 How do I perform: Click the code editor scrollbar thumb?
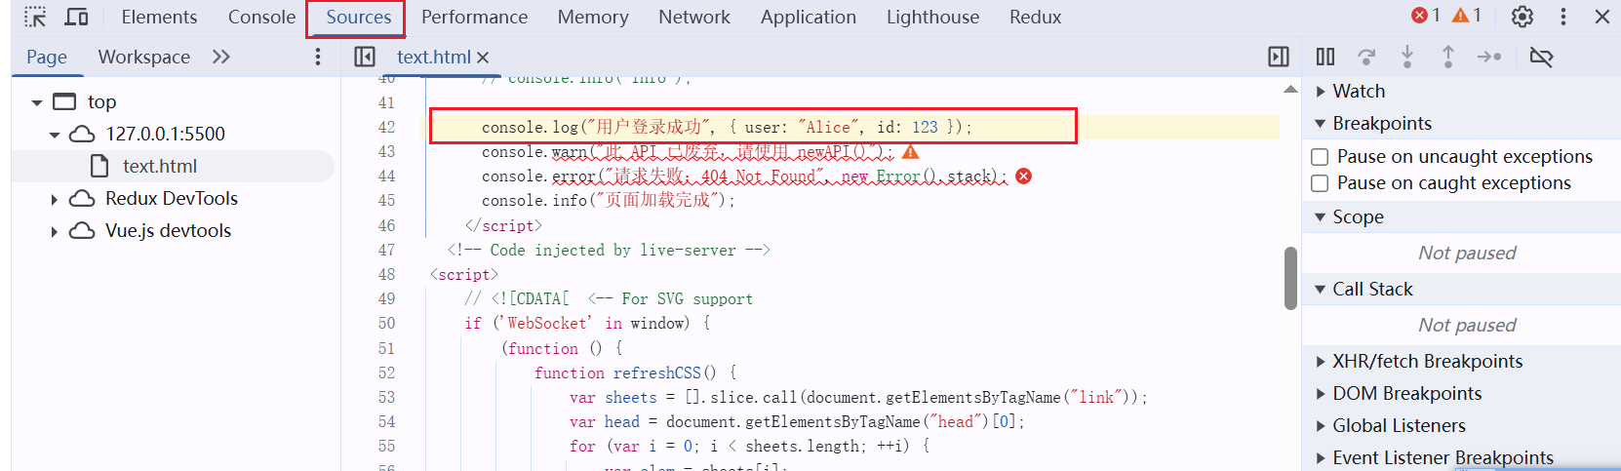coord(1290,278)
